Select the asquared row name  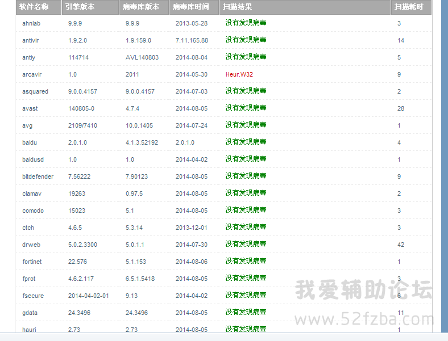(x=35, y=92)
